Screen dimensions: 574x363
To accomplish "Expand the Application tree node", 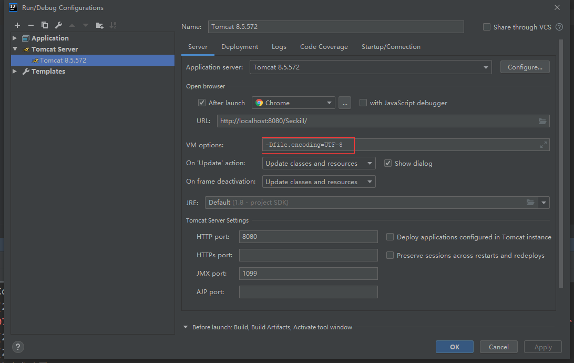I will click(15, 38).
